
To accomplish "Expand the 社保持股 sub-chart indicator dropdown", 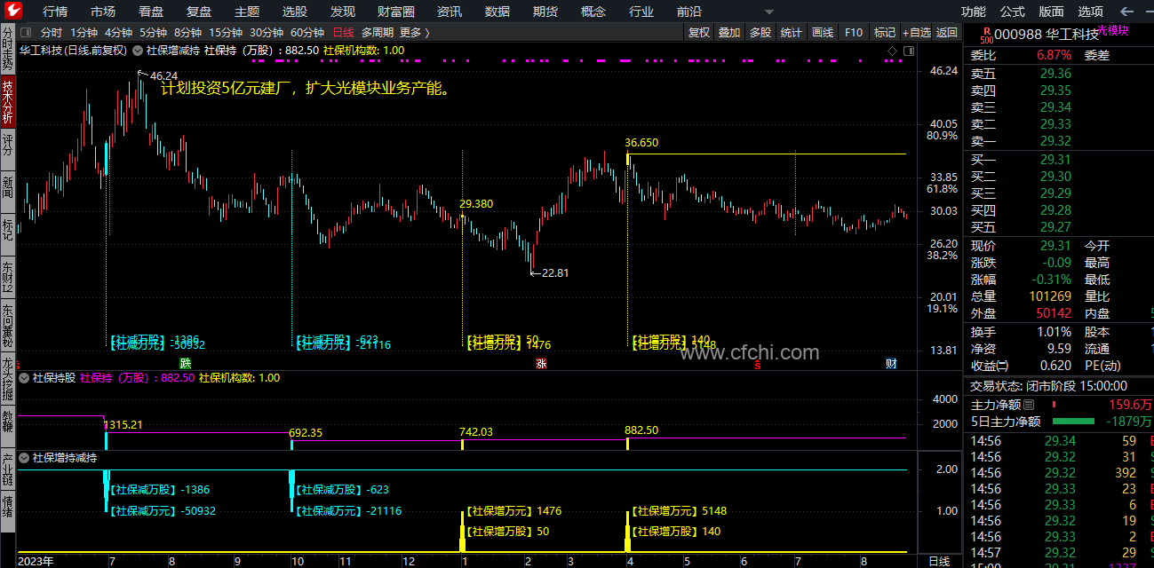I will pos(24,377).
